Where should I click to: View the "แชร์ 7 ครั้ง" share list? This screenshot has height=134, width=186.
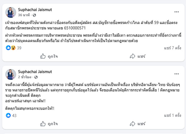pos(172,48)
